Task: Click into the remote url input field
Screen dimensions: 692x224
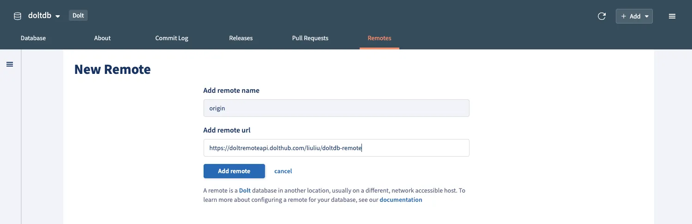Action: [336, 148]
